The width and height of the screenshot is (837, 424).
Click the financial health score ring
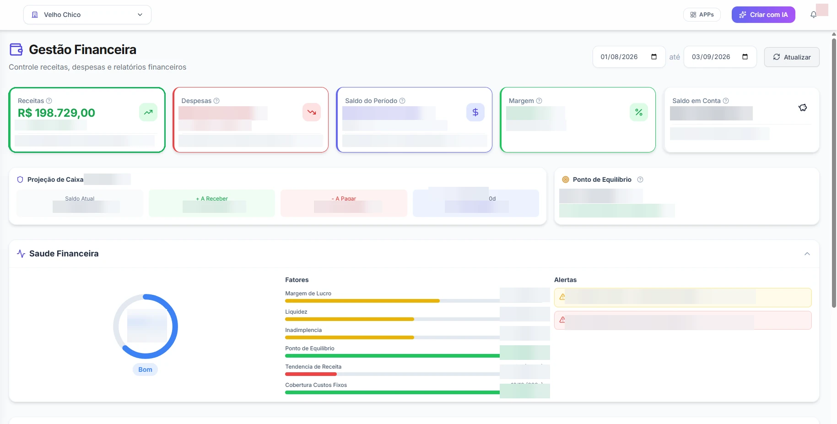coord(146,326)
